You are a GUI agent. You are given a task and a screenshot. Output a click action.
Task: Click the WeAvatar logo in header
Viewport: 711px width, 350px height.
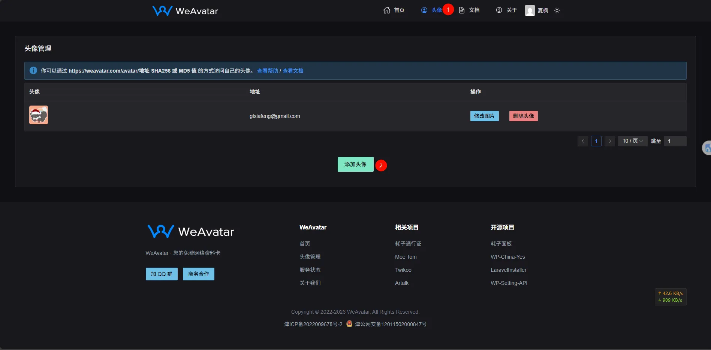point(185,11)
